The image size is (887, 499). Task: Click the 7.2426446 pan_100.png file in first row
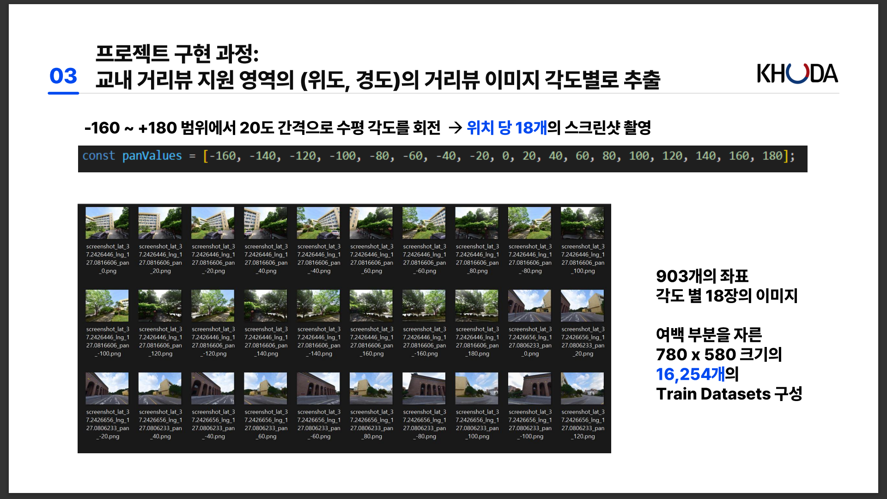[582, 223]
